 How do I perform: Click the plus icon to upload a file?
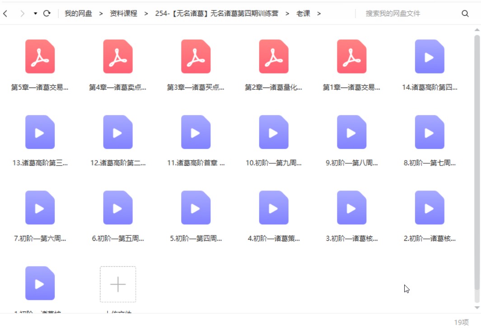118,284
